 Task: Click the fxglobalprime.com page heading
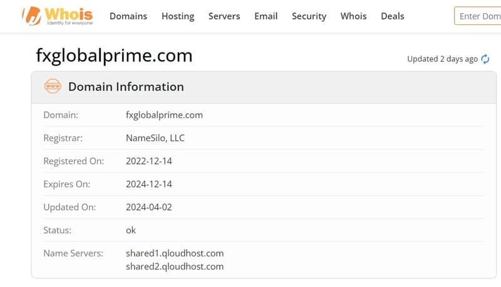(x=114, y=56)
